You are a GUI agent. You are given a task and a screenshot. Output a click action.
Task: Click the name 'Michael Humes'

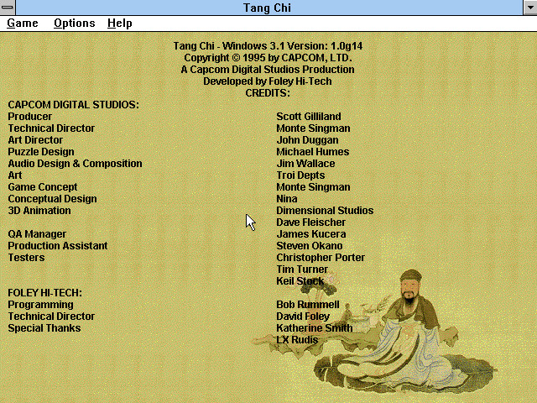point(313,152)
